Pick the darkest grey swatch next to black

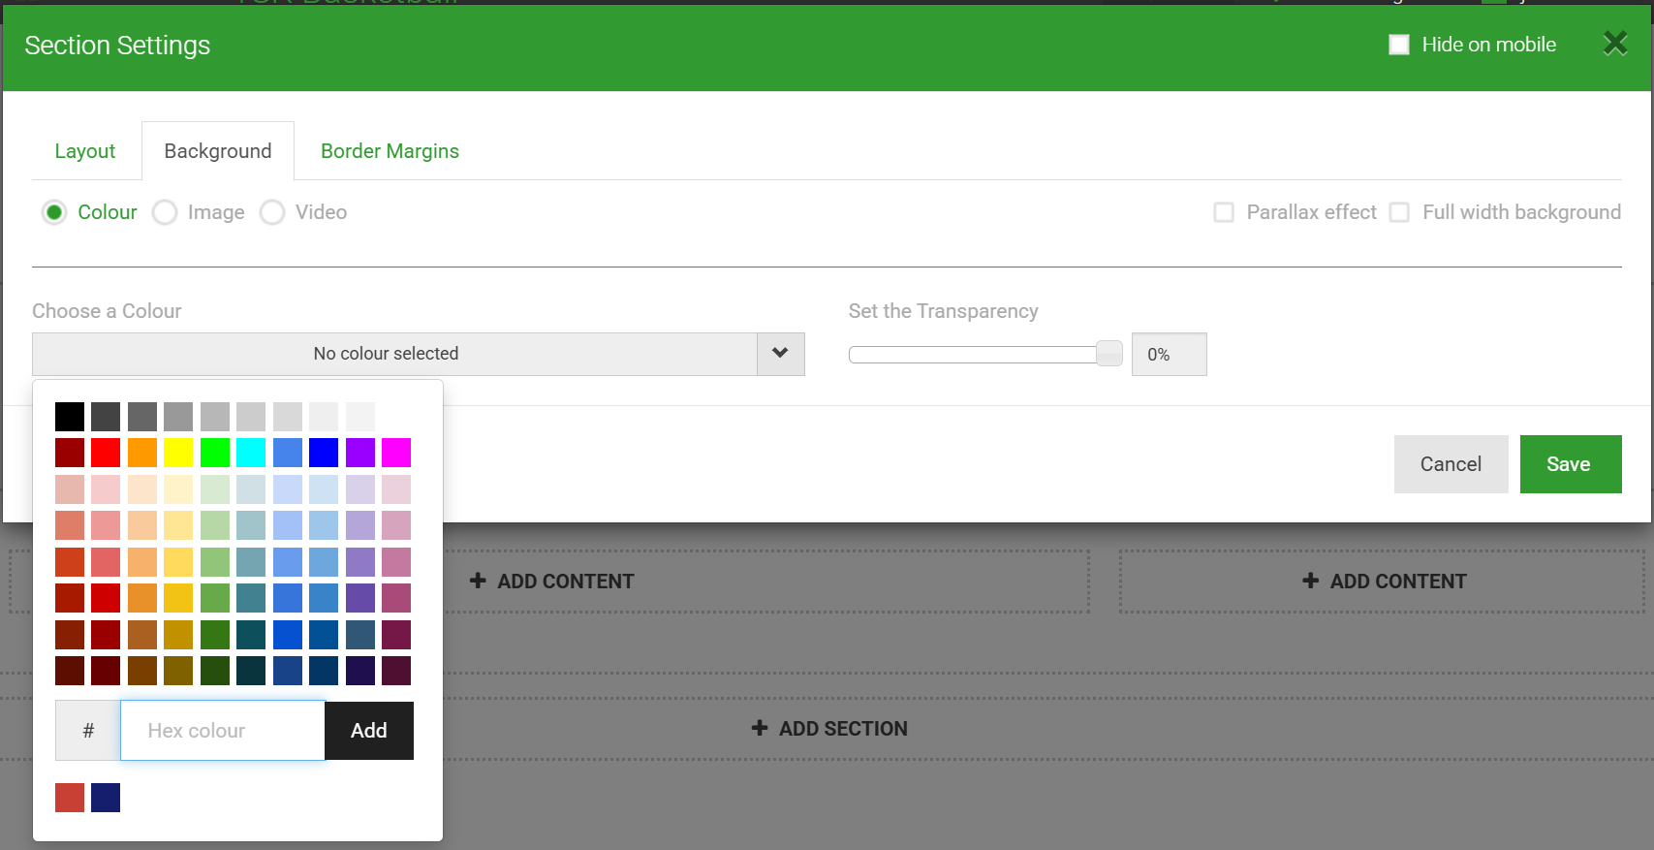(x=106, y=417)
